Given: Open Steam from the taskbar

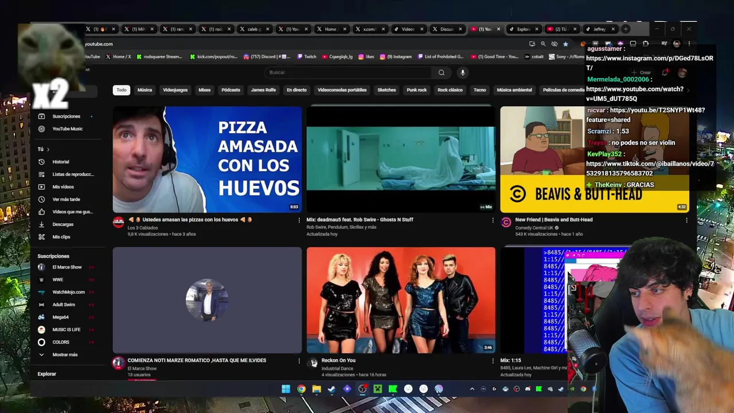Looking at the screenshot, I should tap(331, 389).
